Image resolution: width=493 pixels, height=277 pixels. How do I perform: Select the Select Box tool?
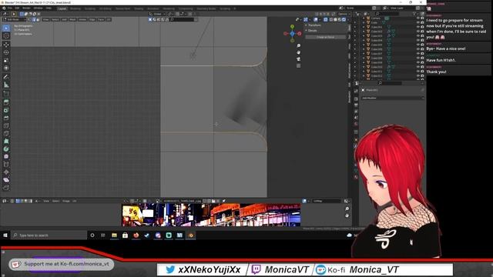click(6, 28)
